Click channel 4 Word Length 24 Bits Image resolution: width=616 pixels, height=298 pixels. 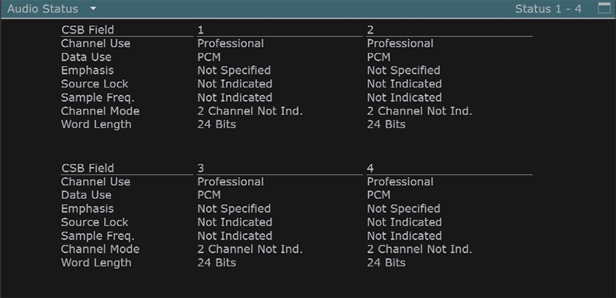point(387,263)
